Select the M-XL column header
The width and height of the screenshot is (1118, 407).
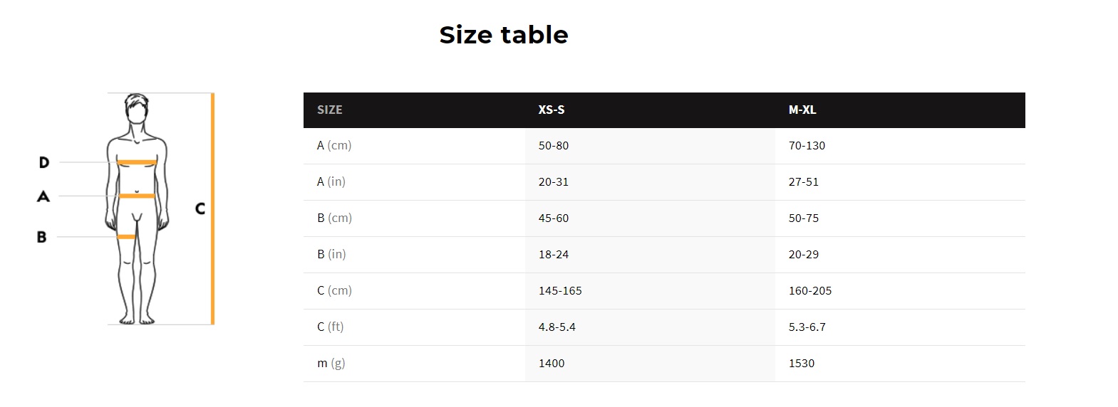(x=802, y=110)
